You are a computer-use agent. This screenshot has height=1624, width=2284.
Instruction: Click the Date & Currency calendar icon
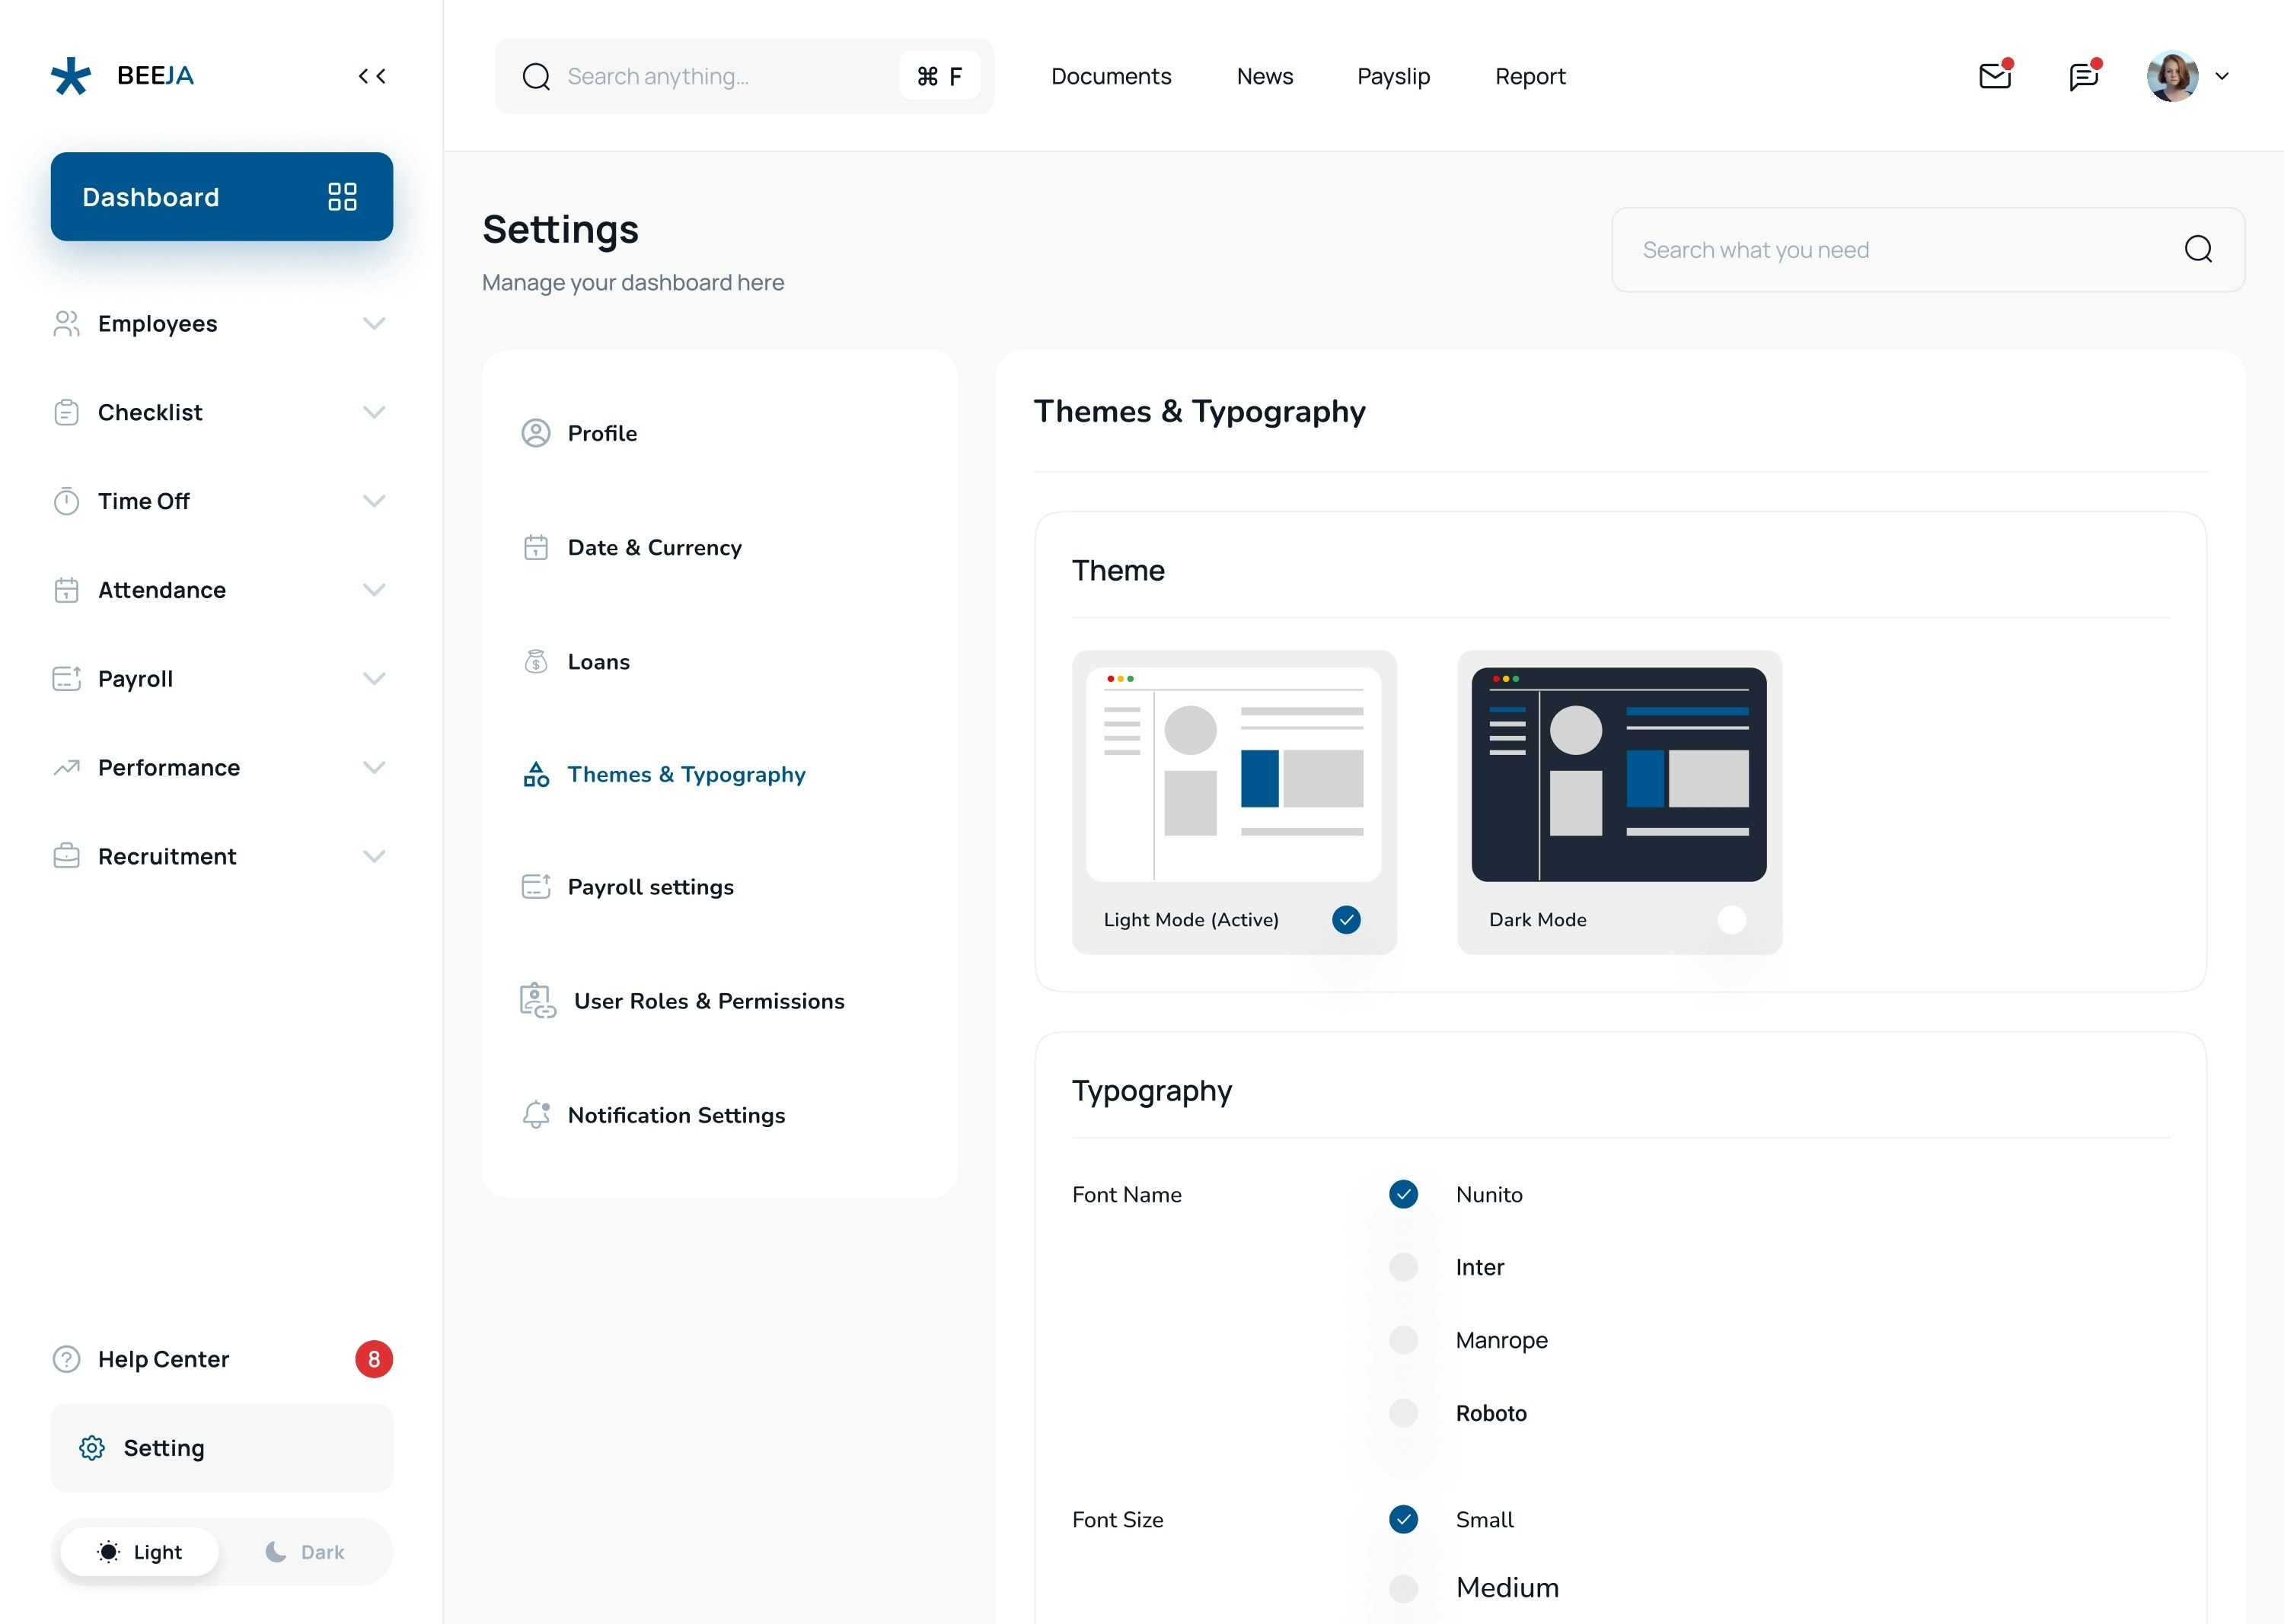[536, 547]
